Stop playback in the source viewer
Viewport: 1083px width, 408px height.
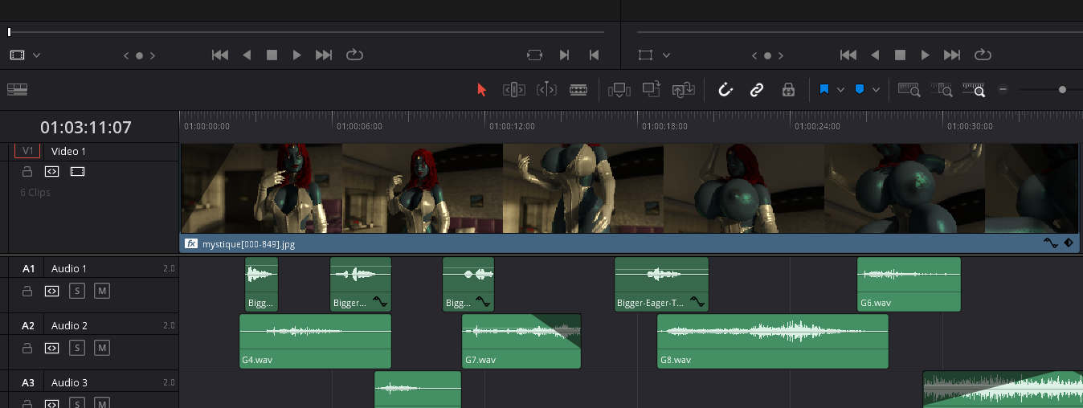pos(272,55)
